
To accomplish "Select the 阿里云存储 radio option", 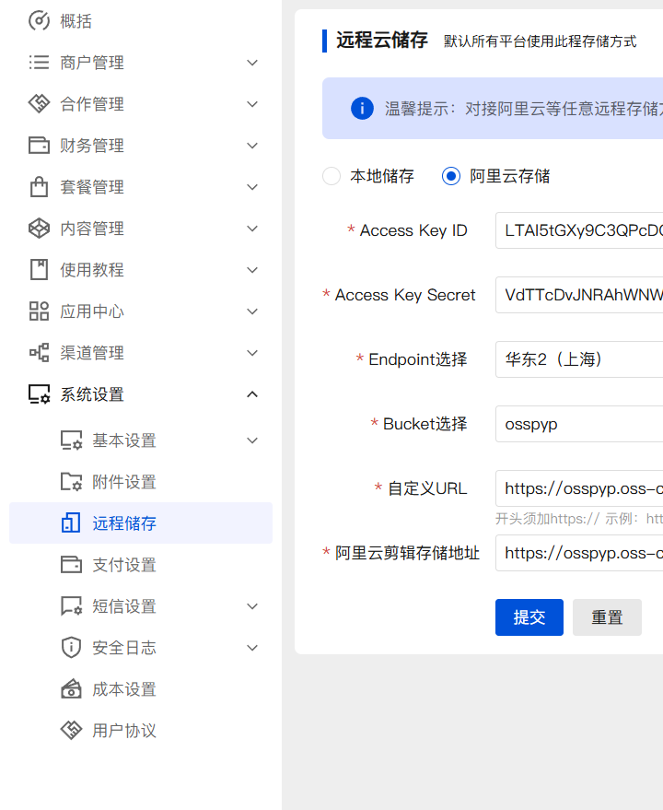I will click(x=451, y=176).
